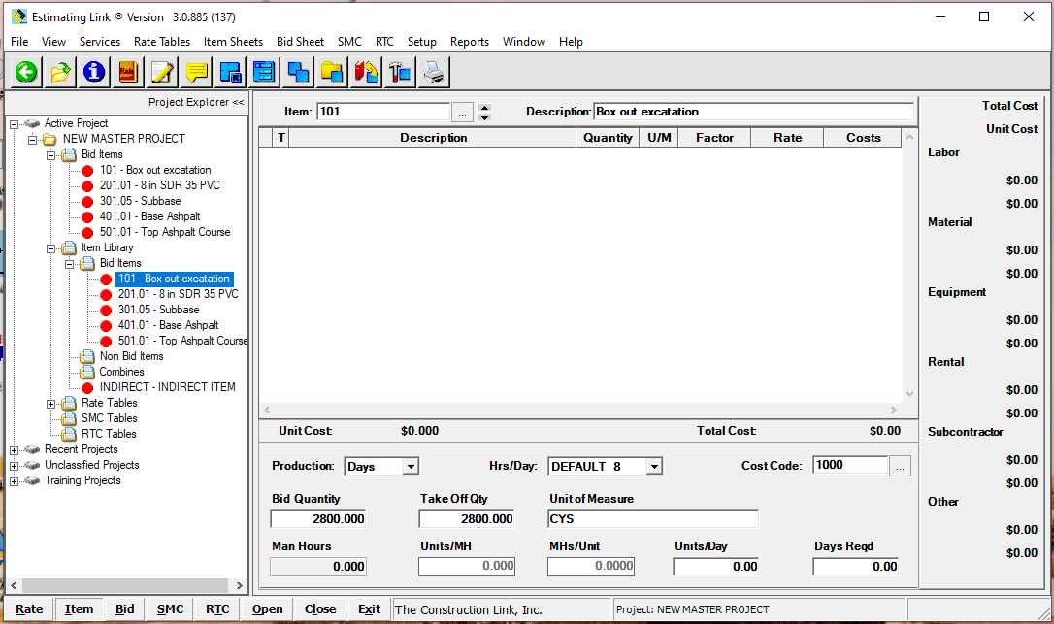The height and width of the screenshot is (624, 1054).
Task: Click the print toolbar icon
Action: coord(434,72)
